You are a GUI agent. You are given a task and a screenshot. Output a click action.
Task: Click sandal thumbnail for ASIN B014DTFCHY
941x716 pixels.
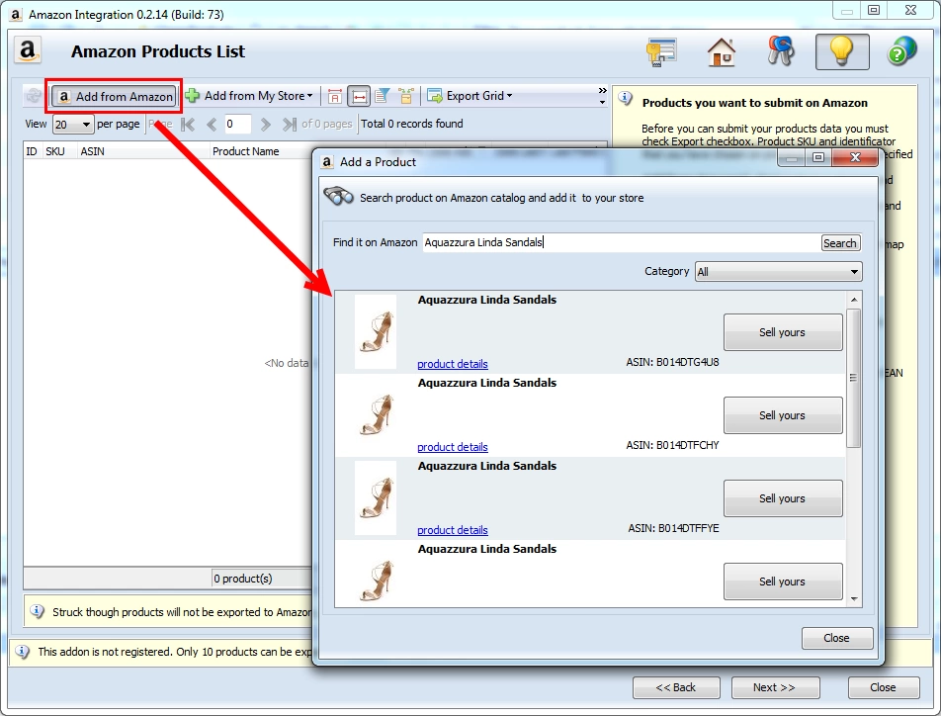coord(376,414)
